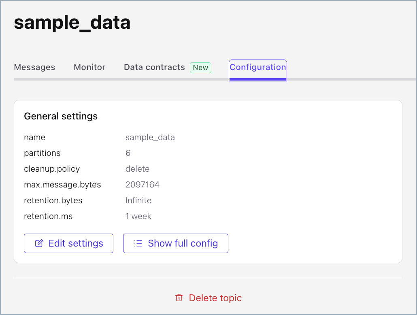The width and height of the screenshot is (417, 315).
Task: Select the max.message.bytes value 2097164
Action: coord(143,185)
